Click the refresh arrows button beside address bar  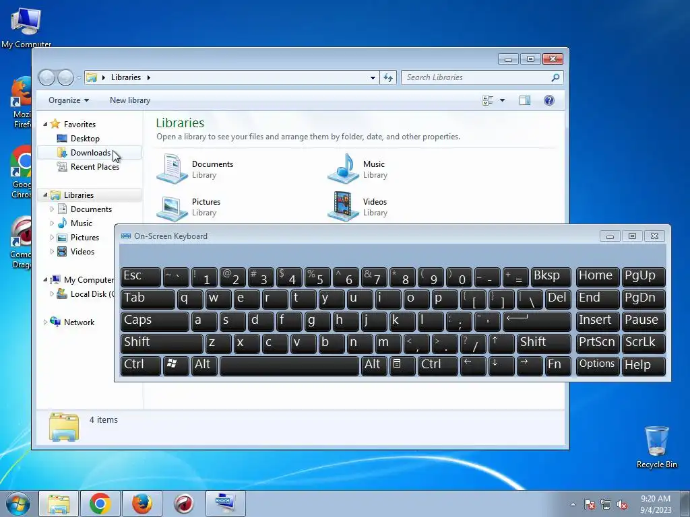388,77
